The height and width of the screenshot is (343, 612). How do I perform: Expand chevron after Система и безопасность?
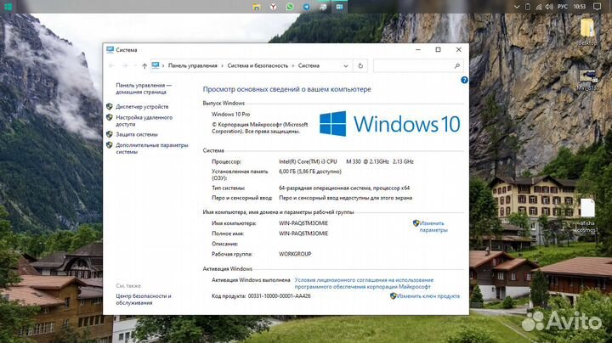tap(293, 66)
